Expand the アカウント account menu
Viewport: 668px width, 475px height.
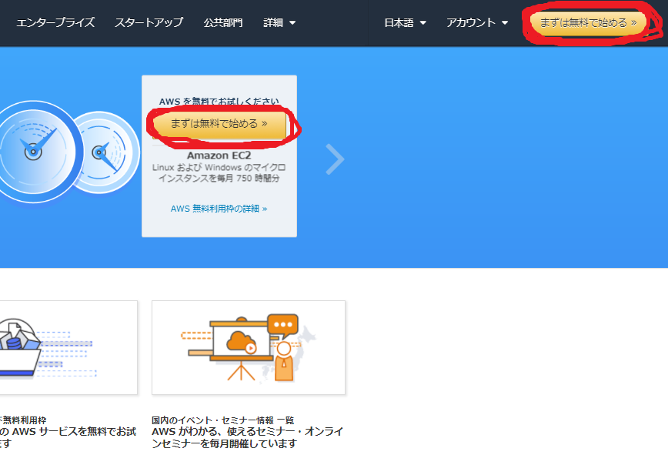coord(477,22)
